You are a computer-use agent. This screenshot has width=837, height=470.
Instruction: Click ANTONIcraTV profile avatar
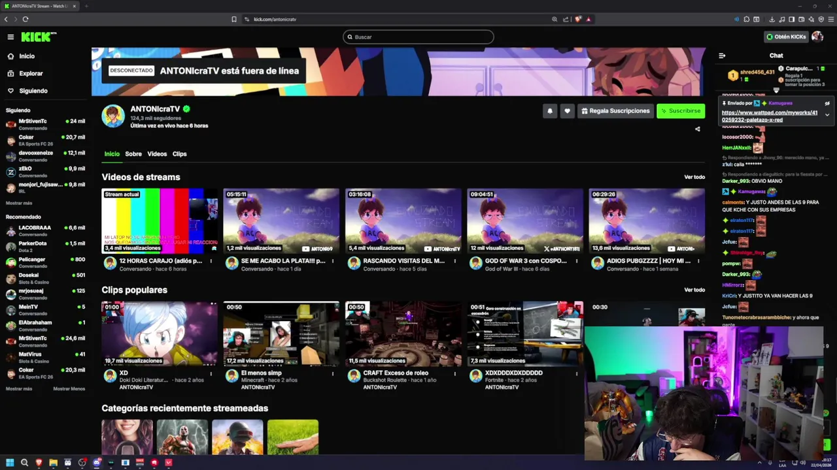click(113, 116)
